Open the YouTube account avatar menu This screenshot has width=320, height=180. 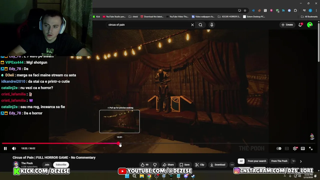tap(310, 25)
